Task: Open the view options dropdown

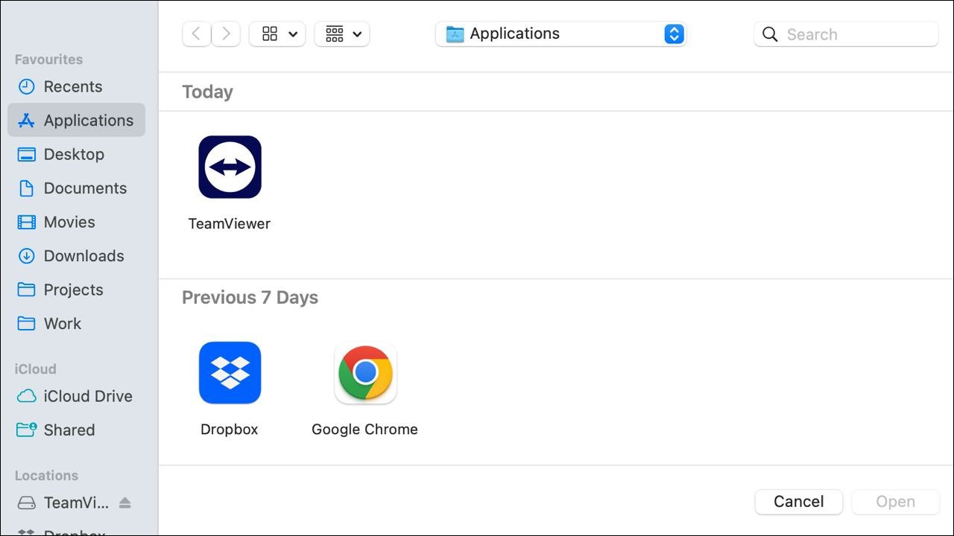Action: pyautogui.click(x=277, y=33)
